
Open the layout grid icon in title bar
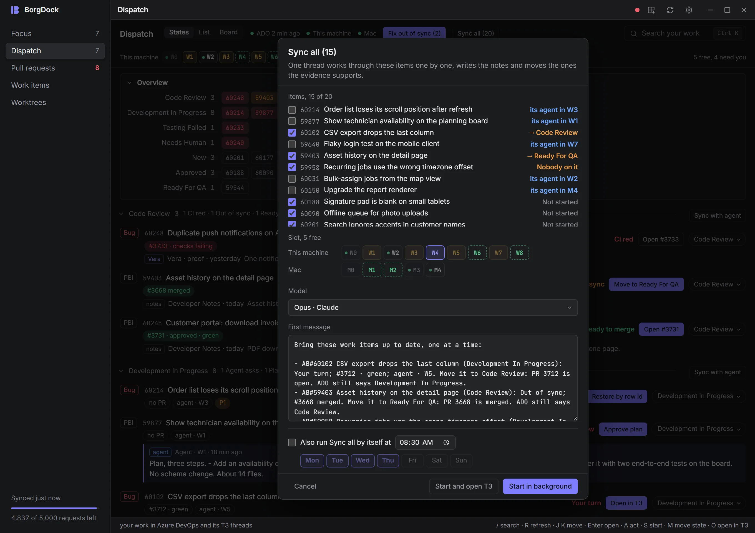tap(651, 10)
